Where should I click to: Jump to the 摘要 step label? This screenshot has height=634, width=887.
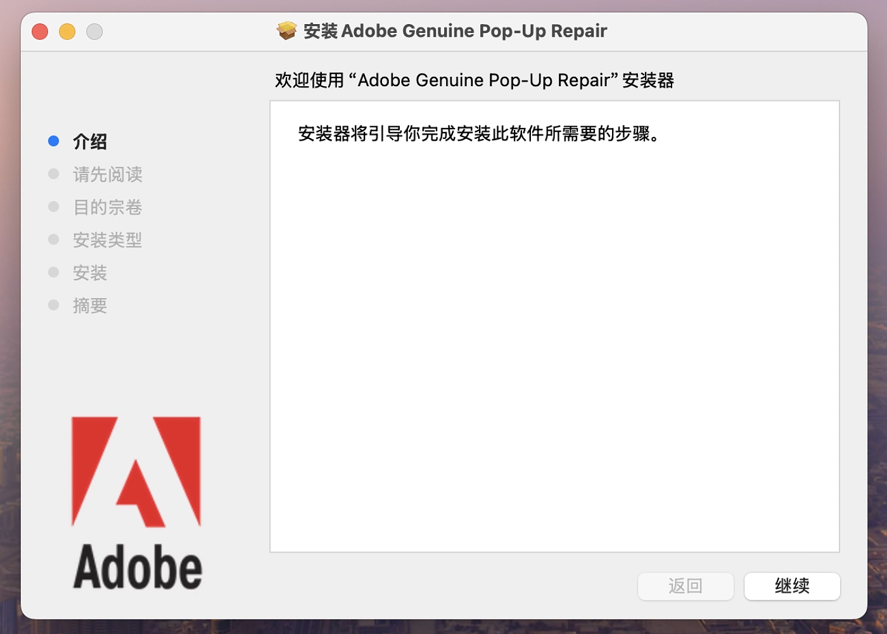point(90,306)
